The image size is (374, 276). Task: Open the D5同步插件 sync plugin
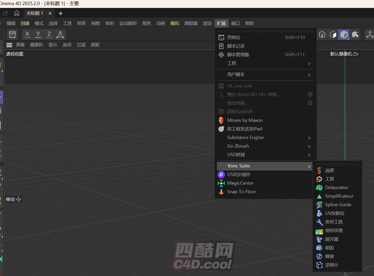point(238,174)
